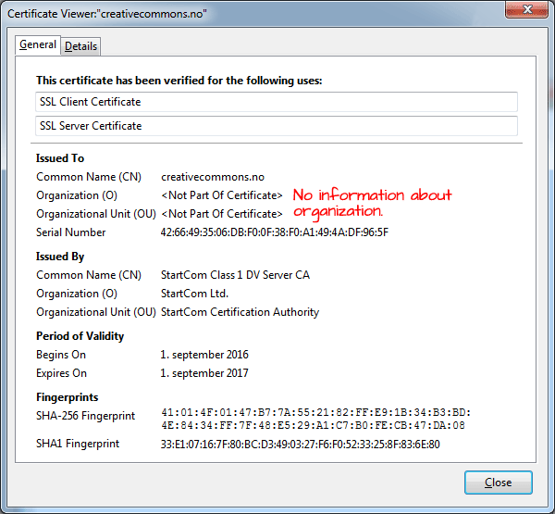Click the SHA1 fingerprint value
The image size is (555, 514).
[300, 445]
